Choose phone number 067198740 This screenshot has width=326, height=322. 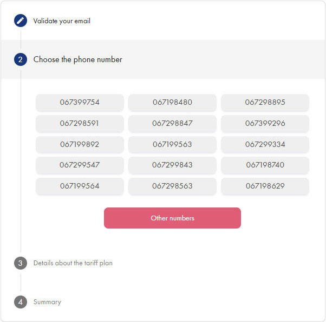coord(265,165)
